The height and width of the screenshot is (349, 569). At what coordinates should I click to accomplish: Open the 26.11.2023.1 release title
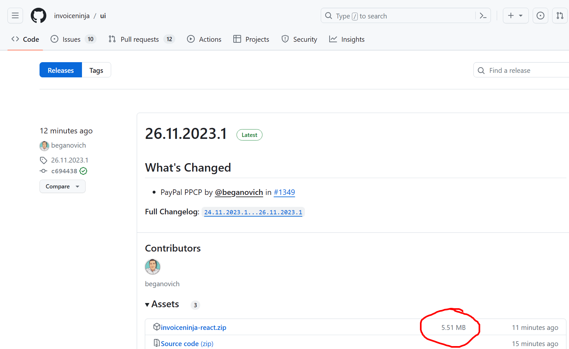pos(186,134)
